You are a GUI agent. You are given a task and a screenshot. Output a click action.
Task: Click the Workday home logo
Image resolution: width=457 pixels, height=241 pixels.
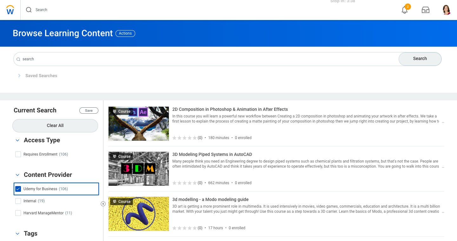coord(10,10)
